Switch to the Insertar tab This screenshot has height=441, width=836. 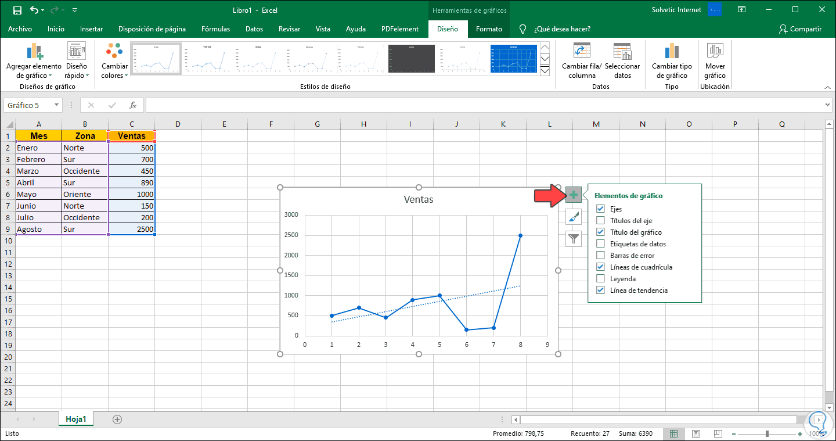coord(92,29)
